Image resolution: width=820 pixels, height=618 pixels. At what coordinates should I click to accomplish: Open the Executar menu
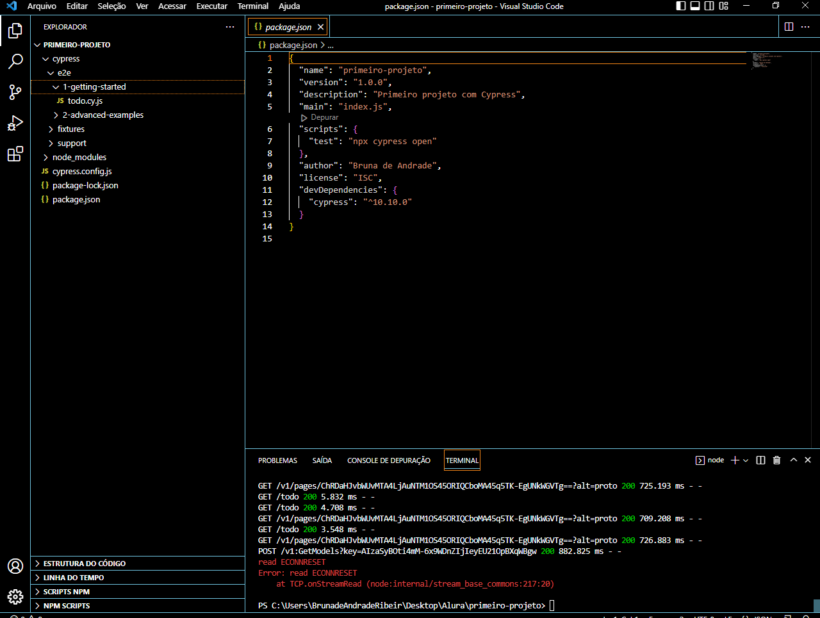tap(212, 6)
